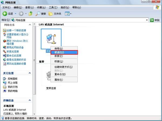The image size is (162, 121).
Task: Collapse the 其它位置 panel section
Action: [x=30, y=73]
